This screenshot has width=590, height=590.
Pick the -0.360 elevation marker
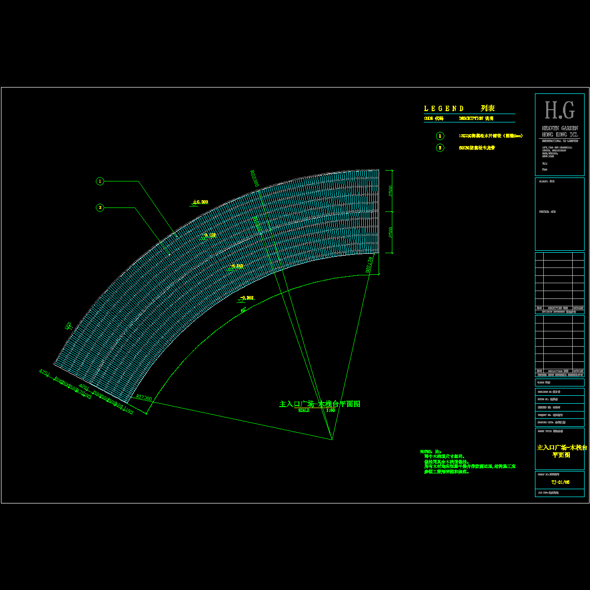pos(246,298)
